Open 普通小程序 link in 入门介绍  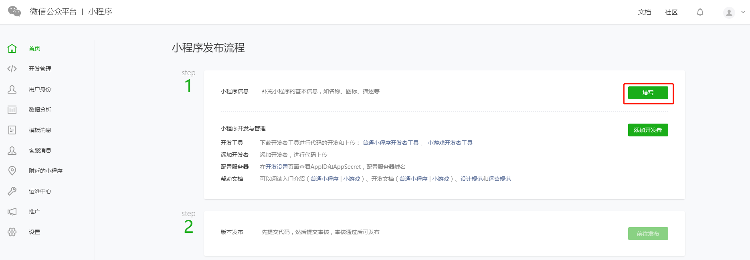coord(325,179)
